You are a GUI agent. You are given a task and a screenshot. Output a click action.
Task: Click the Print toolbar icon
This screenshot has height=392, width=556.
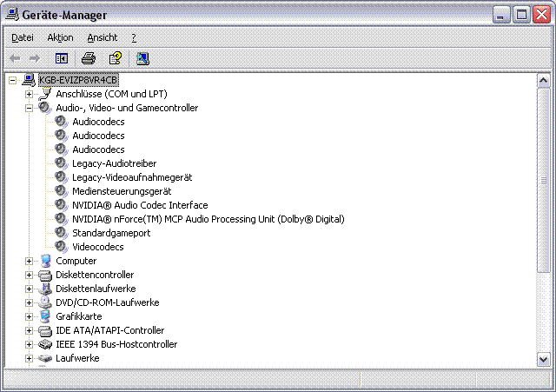pos(89,58)
